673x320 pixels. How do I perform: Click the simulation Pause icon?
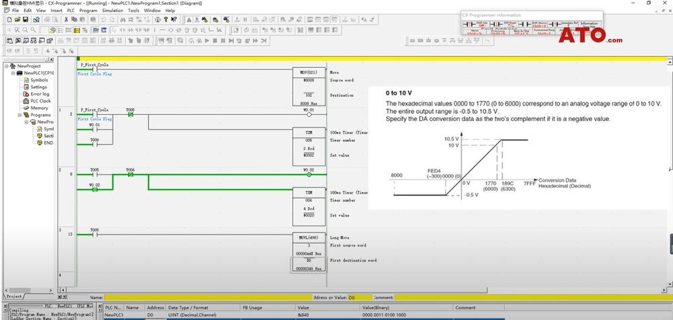[223, 41]
